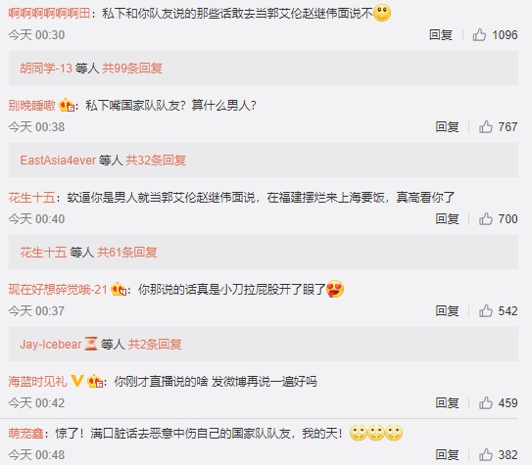Expand the 共61条回复 replies thread
The width and height of the screenshot is (532, 465).
[x=127, y=253]
